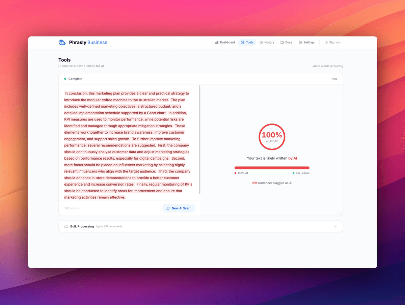
Task: Click the red AI percentage progress bar
Action: coord(272,168)
